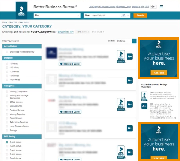
Task: Select the Relocation Services checkbox
Action: [x=7, y=122]
